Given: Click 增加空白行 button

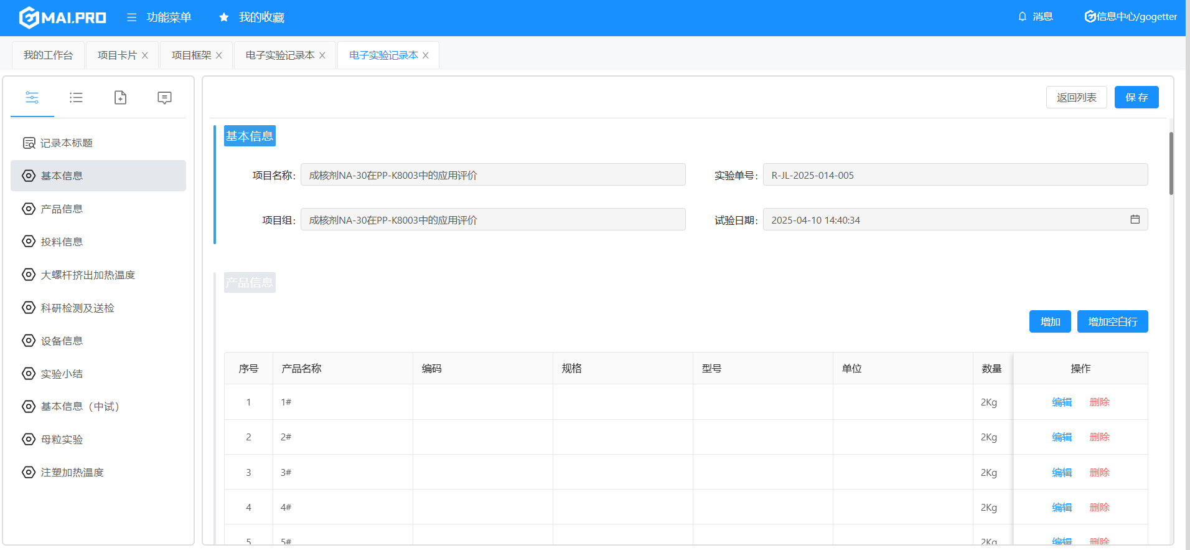Looking at the screenshot, I should coord(1112,322).
